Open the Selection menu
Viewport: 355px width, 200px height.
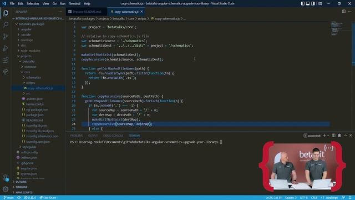point(33,4)
